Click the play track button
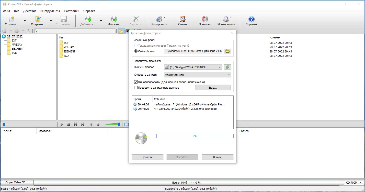 click(x=62, y=125)
